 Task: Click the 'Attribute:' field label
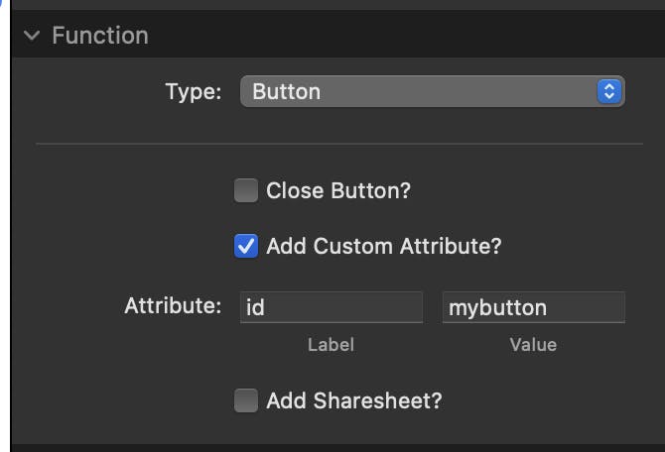click(173, 306)
